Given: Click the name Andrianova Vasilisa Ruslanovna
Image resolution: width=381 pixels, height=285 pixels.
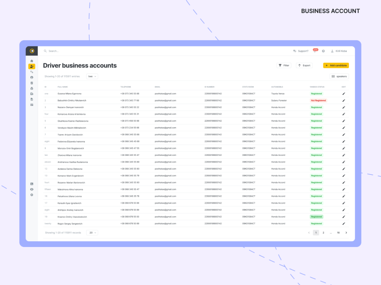Looking at the screenshot, I should [73, 162].
